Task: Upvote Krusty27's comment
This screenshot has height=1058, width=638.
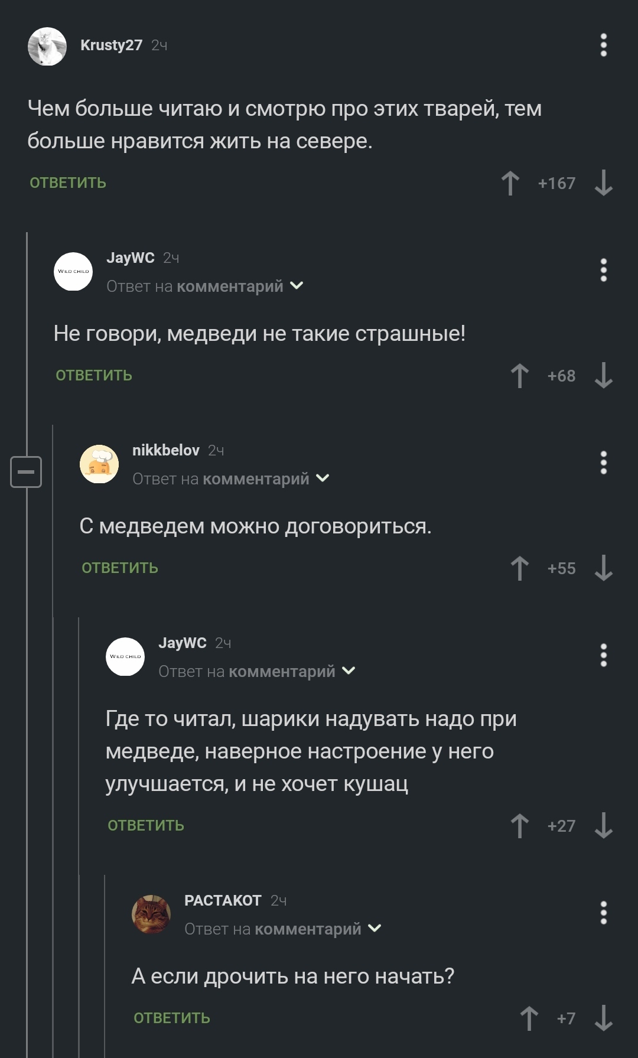Action: [510, 183]
